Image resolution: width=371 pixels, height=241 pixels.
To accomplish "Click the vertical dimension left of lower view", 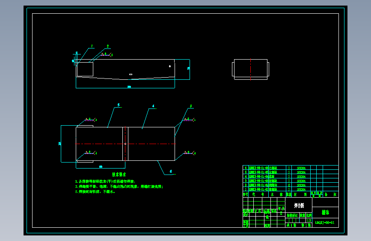I will (59, 144).
